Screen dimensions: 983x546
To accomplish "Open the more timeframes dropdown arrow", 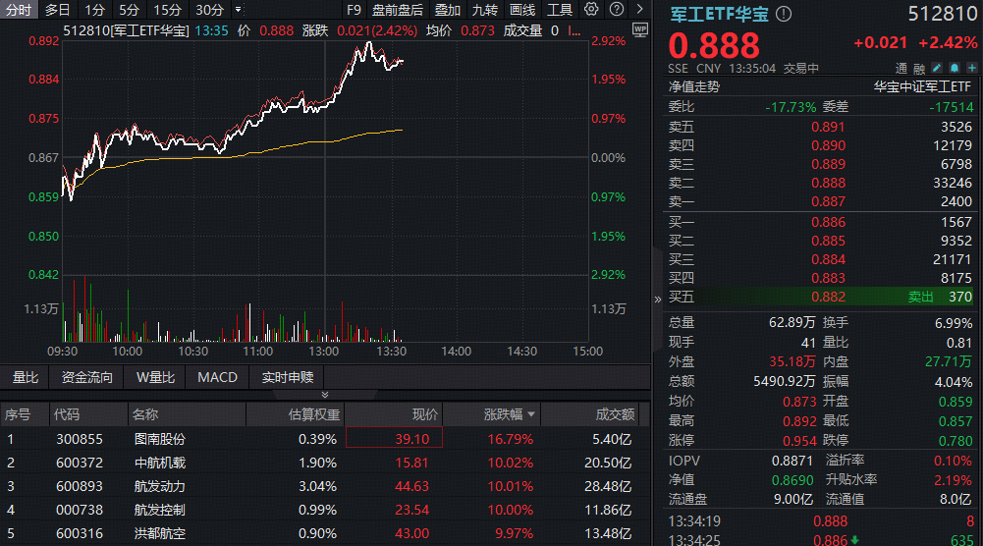I will pyautogui.click(x=238, y=10).
